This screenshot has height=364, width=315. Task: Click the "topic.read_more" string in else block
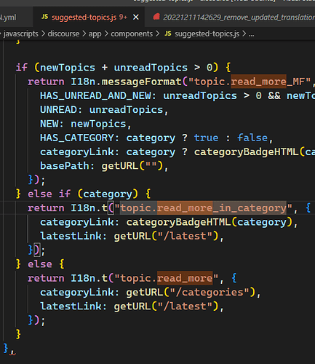(167, 278)
